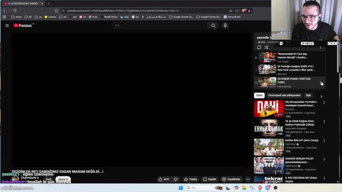Reload the page
The height and width of the screenshot is (192, 342).
click(15, 11)
